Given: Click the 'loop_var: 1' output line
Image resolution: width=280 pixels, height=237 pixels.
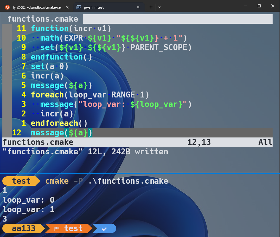Looking at the screenshot, I should tap(28, 209).
